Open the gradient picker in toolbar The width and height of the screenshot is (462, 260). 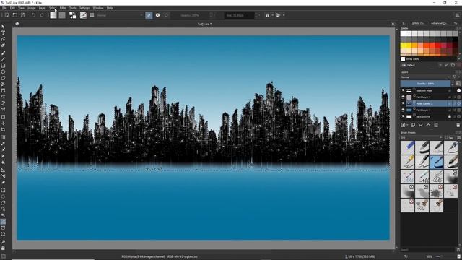tap(53, 15)
